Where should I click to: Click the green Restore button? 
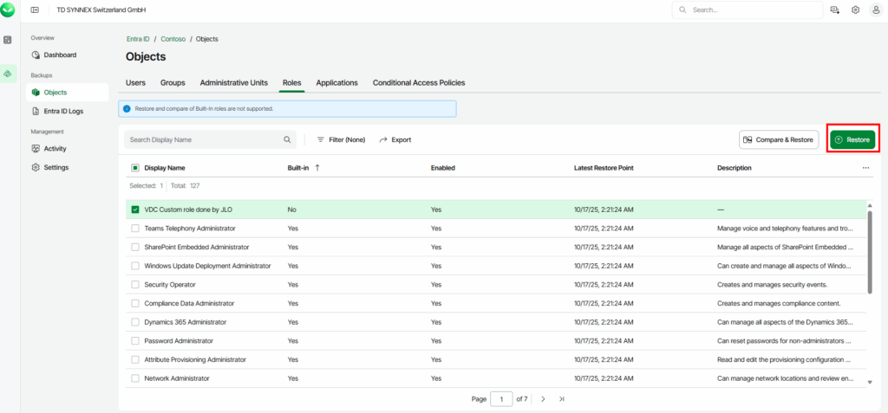click(x=852, y=139)
